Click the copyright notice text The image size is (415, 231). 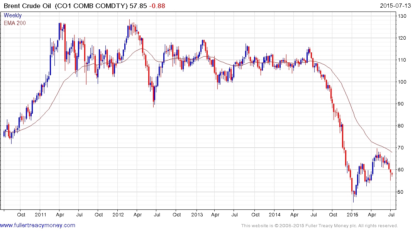pyautogui.click(x=320, y=226)
